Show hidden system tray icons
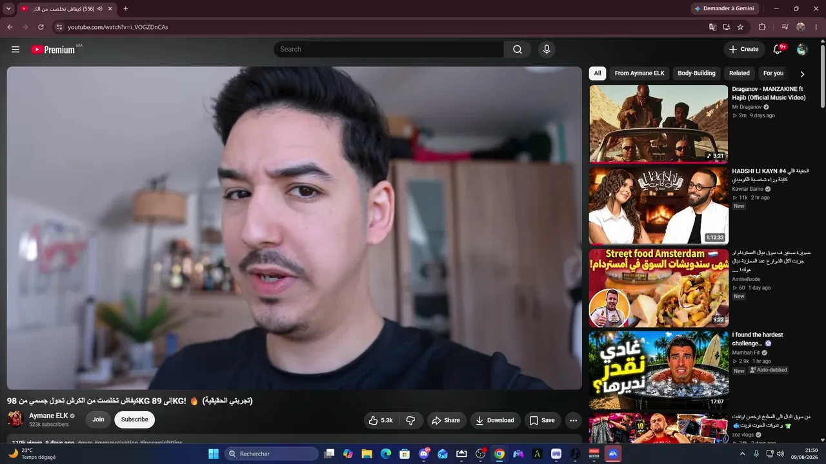The height and width of the screenshot is (464, 826). (x=741, y=454)
